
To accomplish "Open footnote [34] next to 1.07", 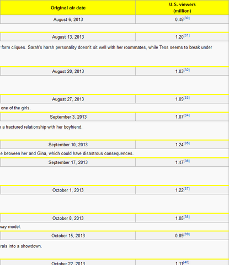I will 187,115.
